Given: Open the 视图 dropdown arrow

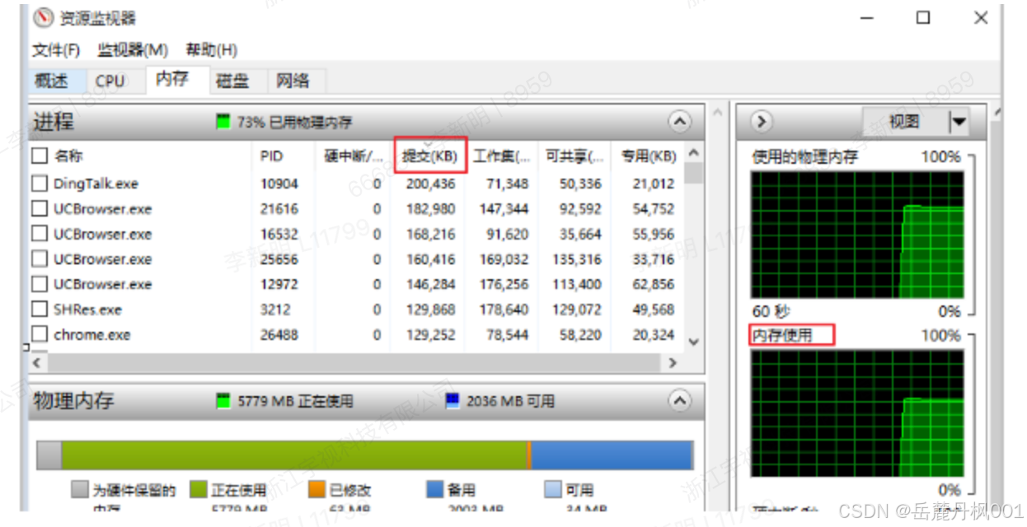Looking at the screenshot, I should click(x=958, y=123).
